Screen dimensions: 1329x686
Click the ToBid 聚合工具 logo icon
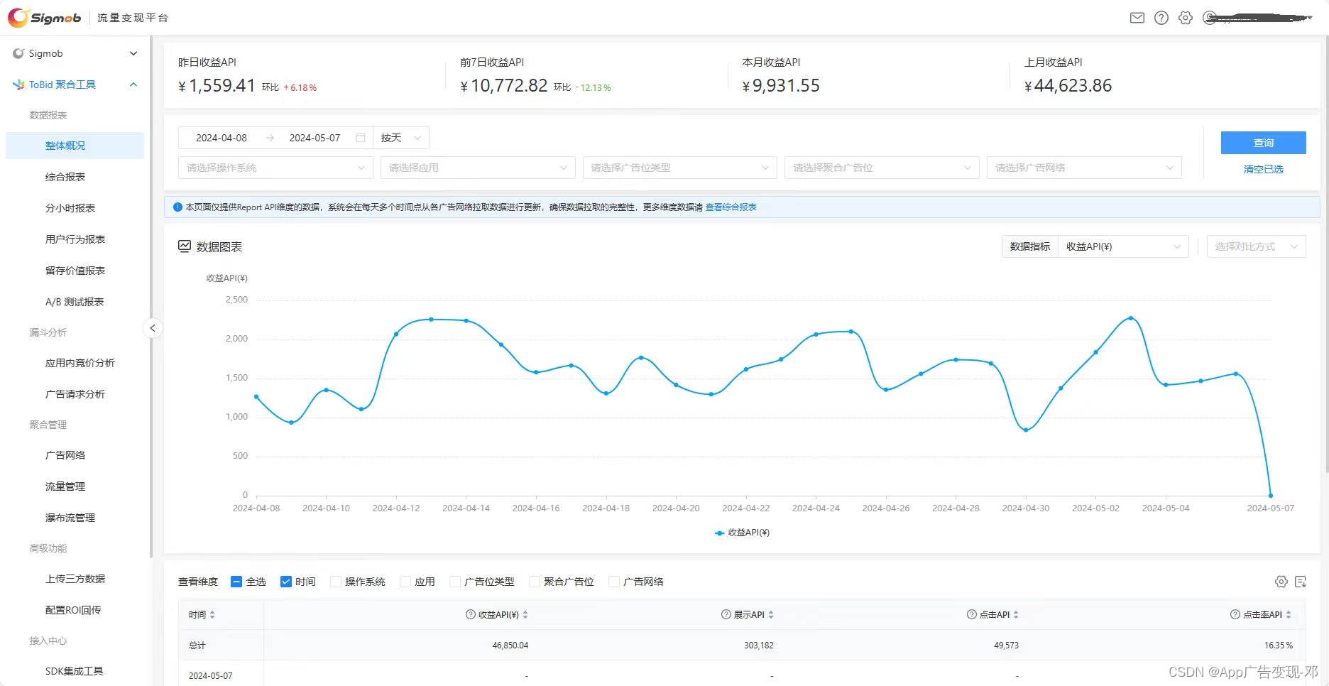pyautogui.click(x=18, y=85)
